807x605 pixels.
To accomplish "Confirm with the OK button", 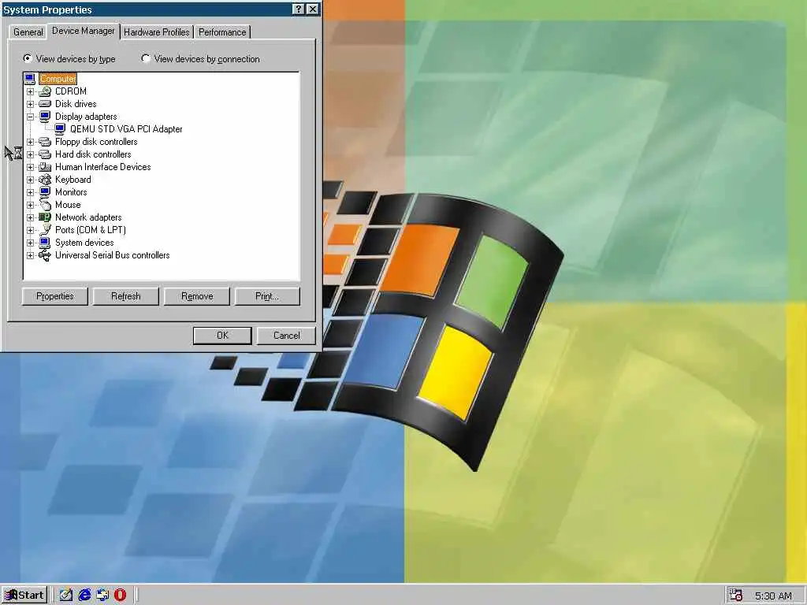I will 222,336.
